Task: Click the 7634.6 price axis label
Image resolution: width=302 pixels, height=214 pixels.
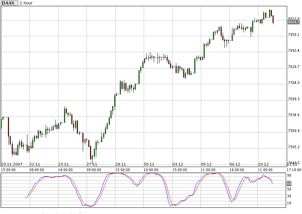Action: pos(294,115)
